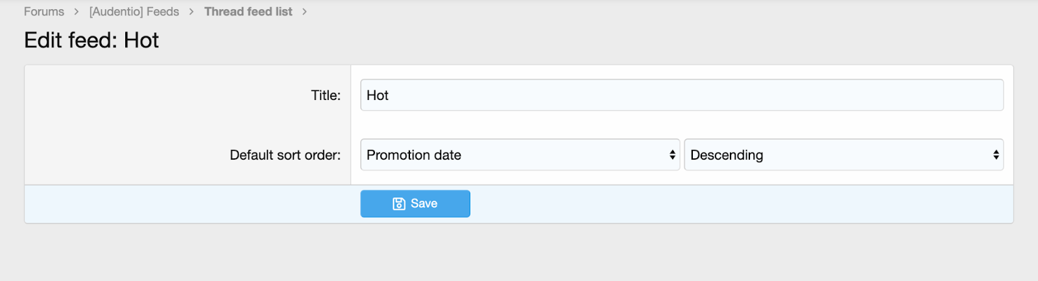
Task: Click the up-down arrows on Promotion date select
Action: click(672, 155)
